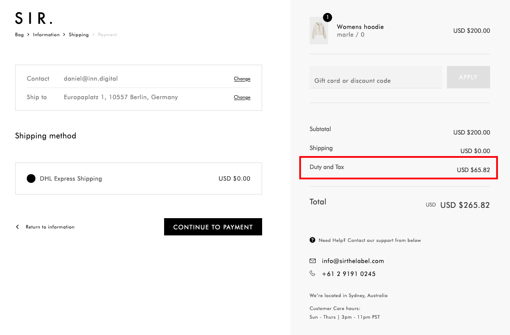Change the Ship to address
510x335 pixels.
[242, 97]
